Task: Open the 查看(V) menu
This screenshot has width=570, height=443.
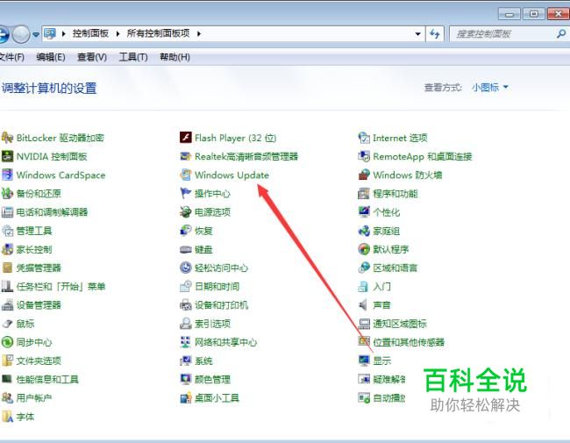Action: pyautogui.click(x=92, y=57)
